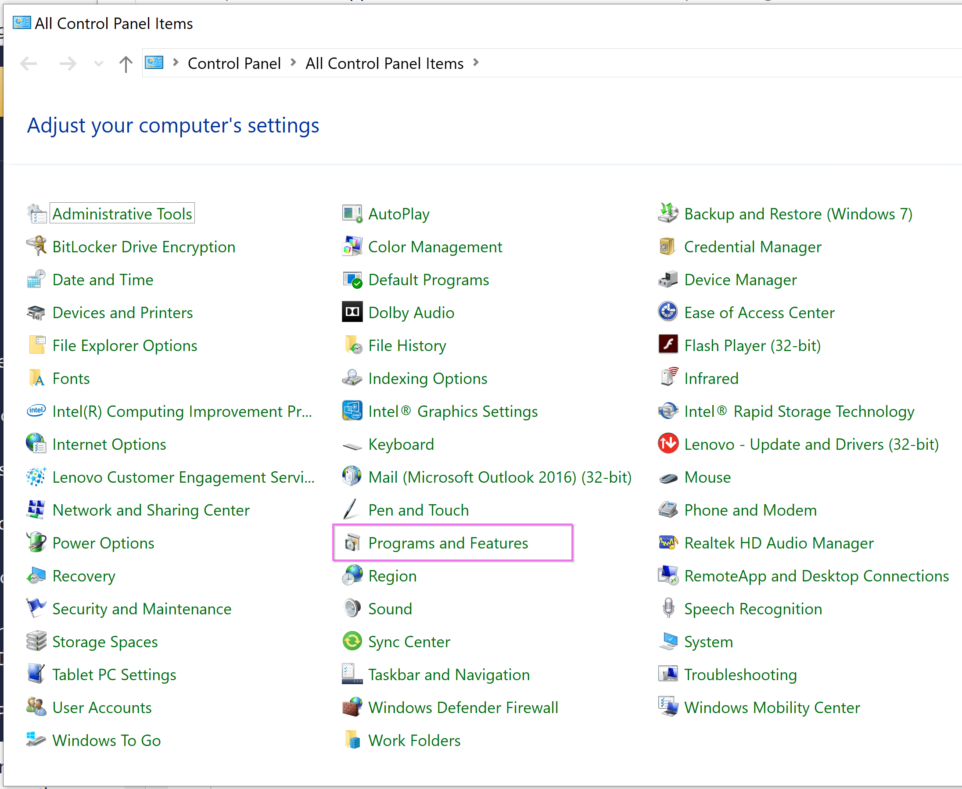The height and width of the screenshot is (789, 962).
Task: Open the Administrative Tools icon
Action: (x=36, y=214)
